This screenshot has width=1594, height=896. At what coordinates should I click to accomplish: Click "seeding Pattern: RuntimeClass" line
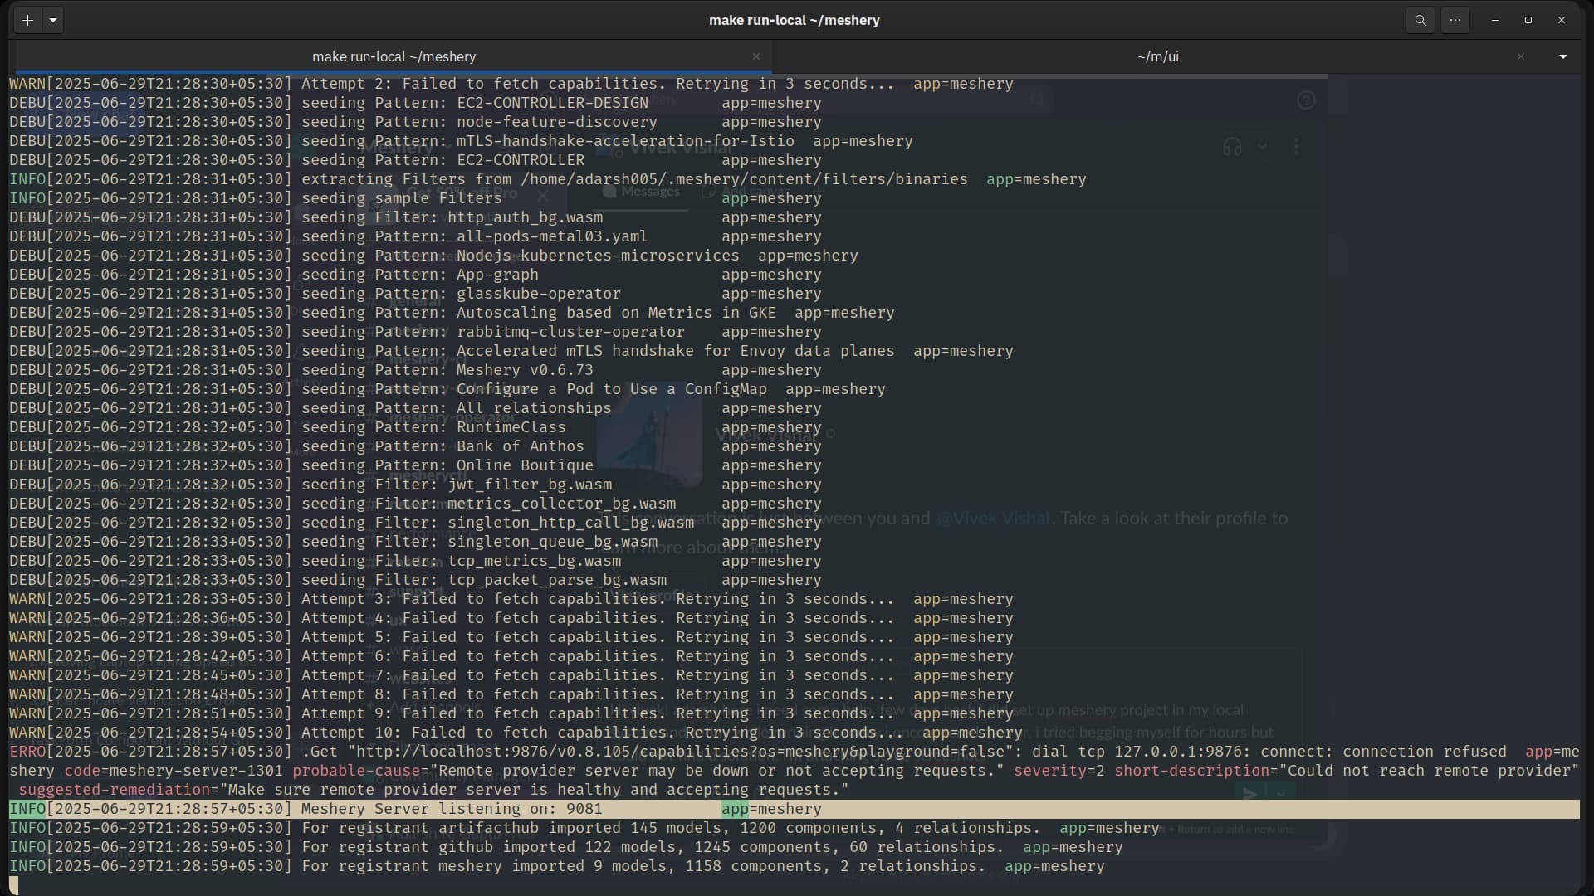click(415, 427)
